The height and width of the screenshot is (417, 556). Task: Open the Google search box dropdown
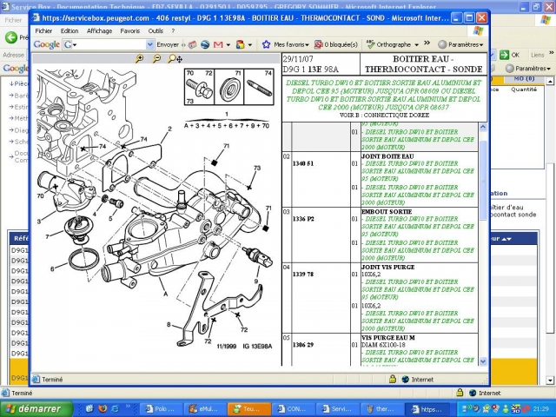coord(150,44)
